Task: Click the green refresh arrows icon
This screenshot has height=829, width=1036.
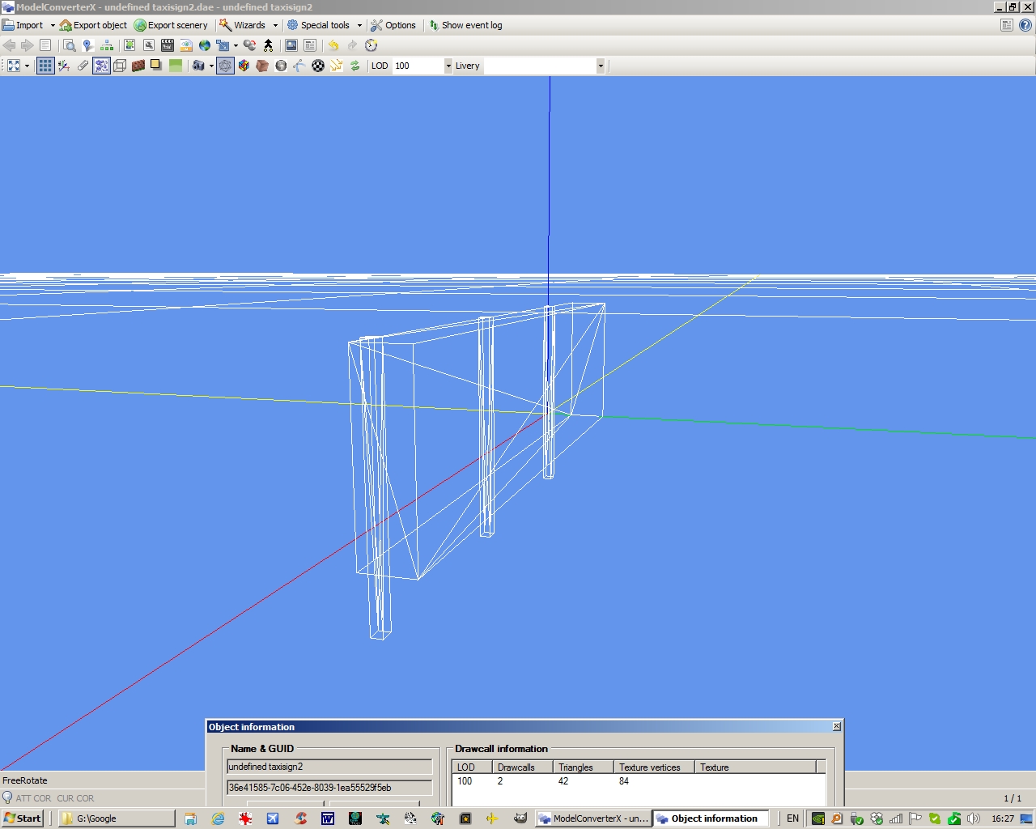Action: pyautogui.click(x=355, y=66)
